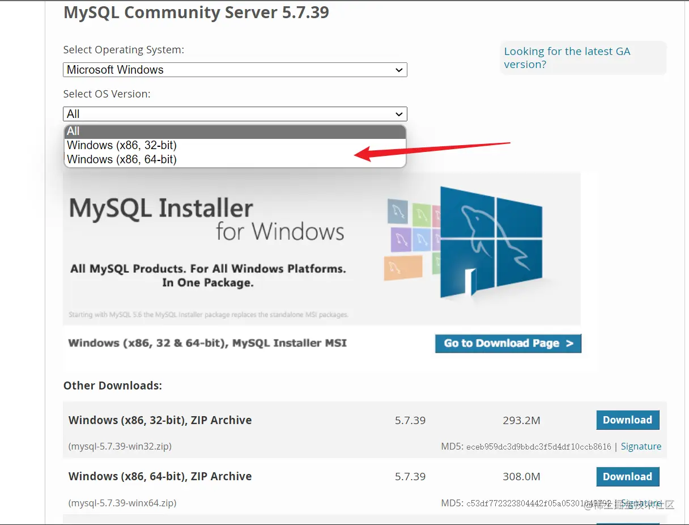The height and width of the screenshot is (525, 689).
Task: Download the Windows 64-bit ZIP Archive
Action: pyautogui.click(x=627, y=476)
